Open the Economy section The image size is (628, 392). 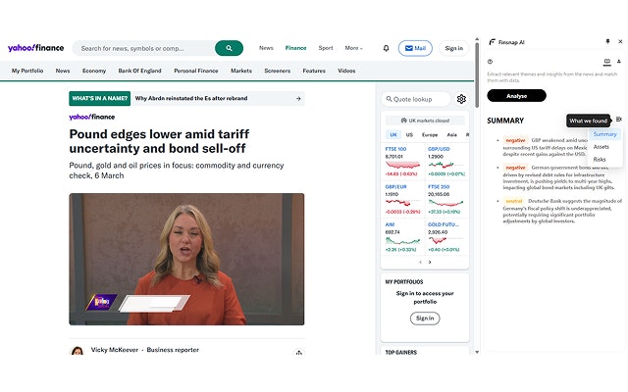click(94, 71)
